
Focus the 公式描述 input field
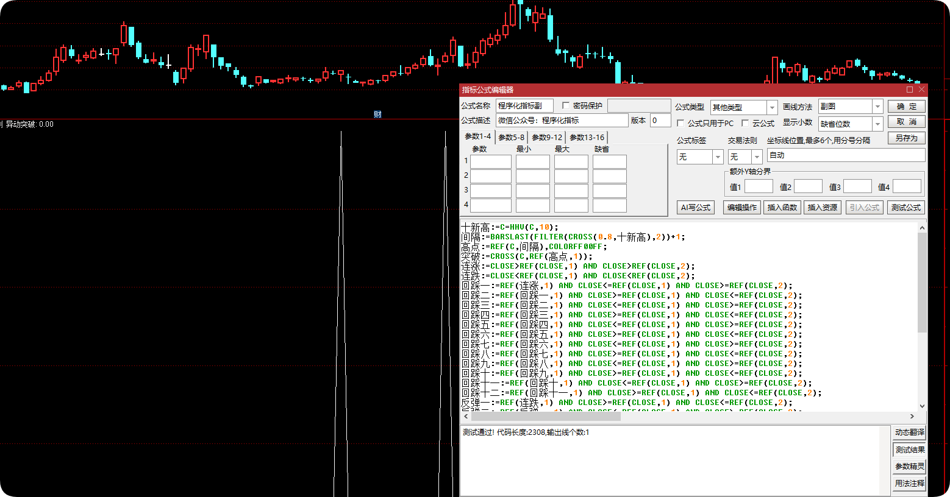(562, 121)
